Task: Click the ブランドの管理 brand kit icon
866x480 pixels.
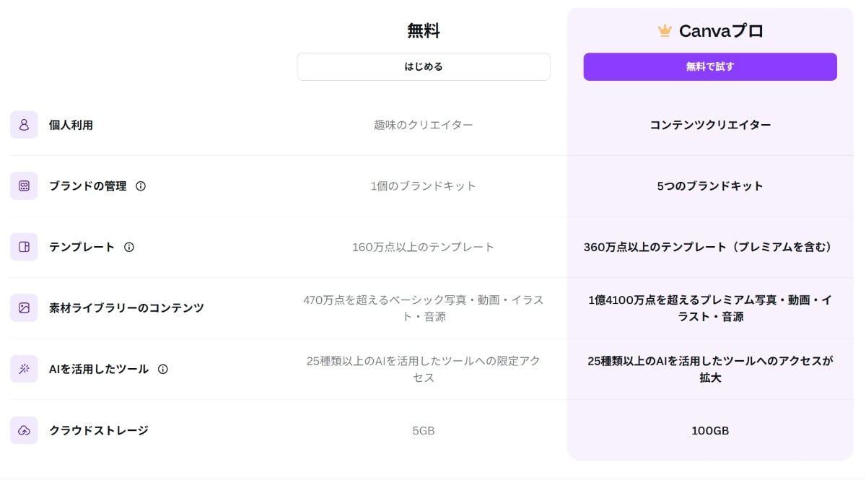Action: tap(24, 186)
